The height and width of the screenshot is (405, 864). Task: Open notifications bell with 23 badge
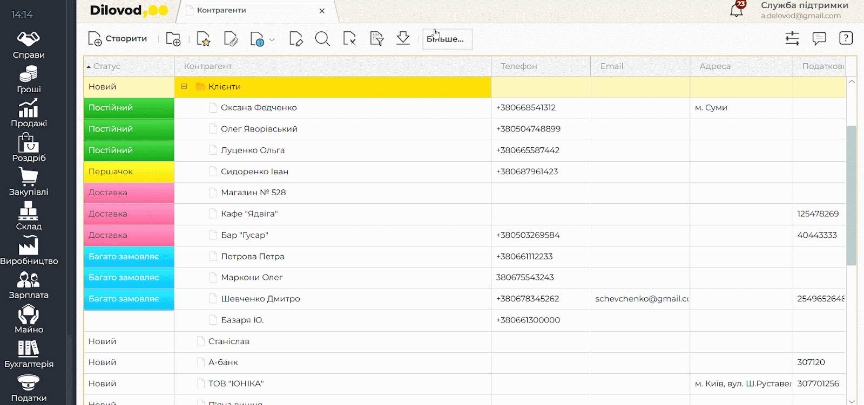(737, 9)
